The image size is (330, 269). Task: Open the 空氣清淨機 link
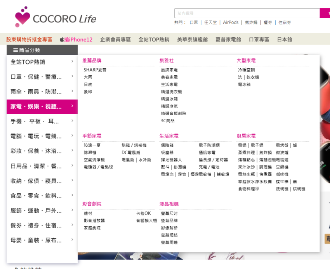[94, 160]
